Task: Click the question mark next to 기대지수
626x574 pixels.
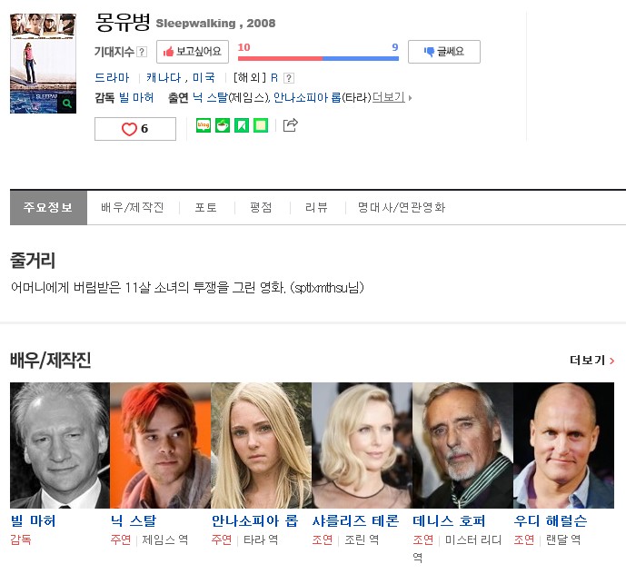Action: coord(142,52)
